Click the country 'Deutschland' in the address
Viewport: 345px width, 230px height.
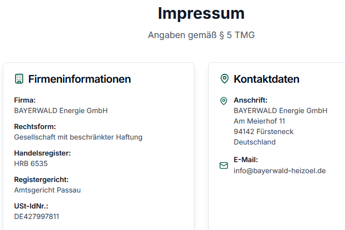click(255, 142)
